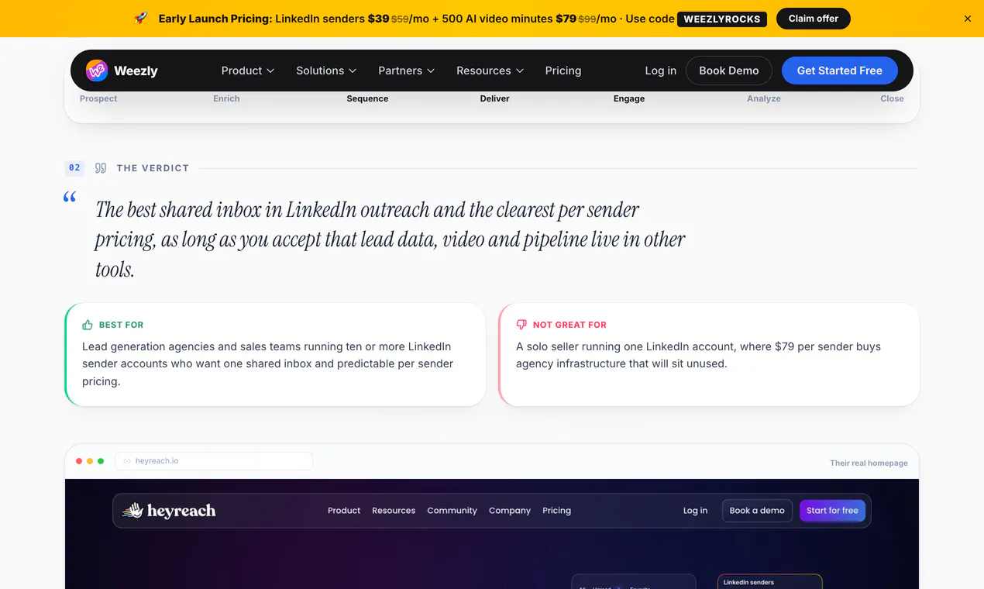Select the Close stage label

tap(892, 98)
